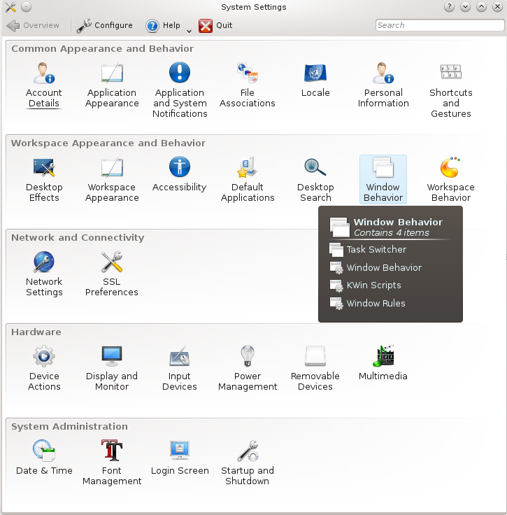Click in the Search field
The width and height of the screenshot is (507, 515).
pyautogui.click(x=439, y=25)
